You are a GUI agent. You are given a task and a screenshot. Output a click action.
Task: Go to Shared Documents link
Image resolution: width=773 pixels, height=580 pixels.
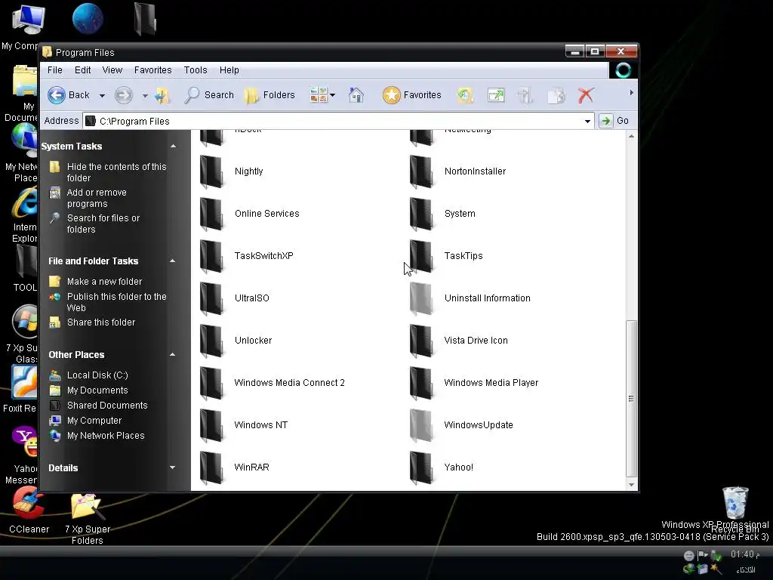point(107,406)
